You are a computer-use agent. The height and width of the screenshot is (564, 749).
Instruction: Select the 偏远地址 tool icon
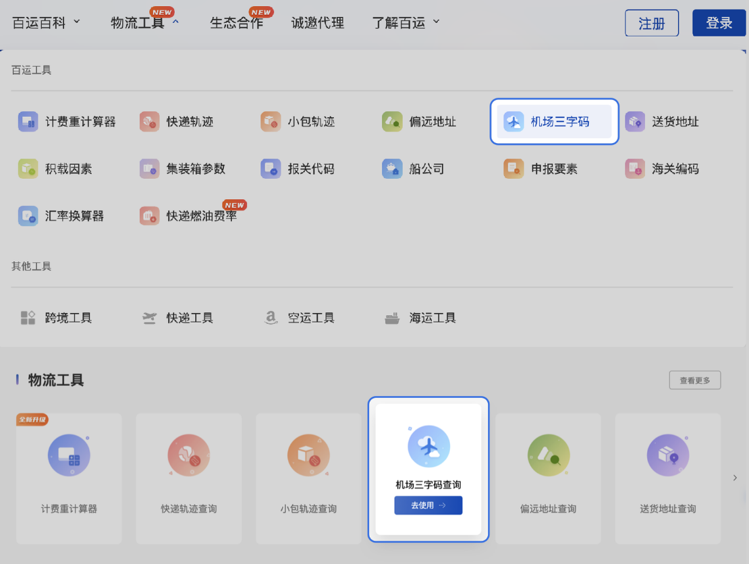pyautogui.click(x=392, y=121)
